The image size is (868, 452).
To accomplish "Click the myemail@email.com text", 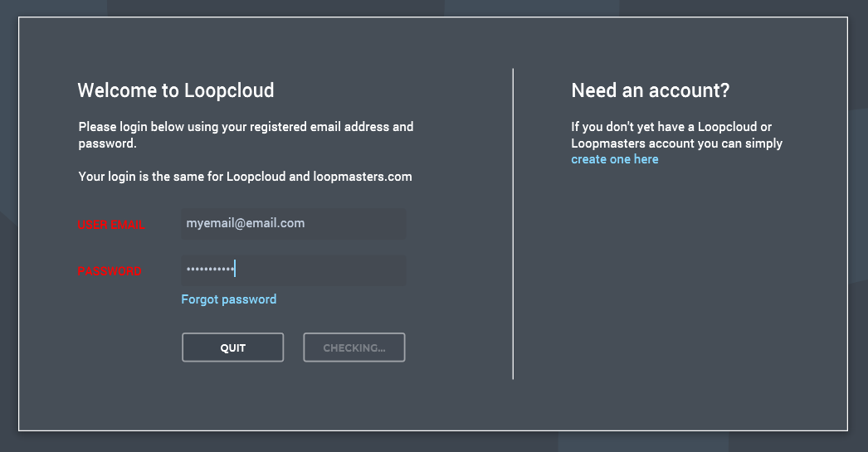I will coord(246,224).
